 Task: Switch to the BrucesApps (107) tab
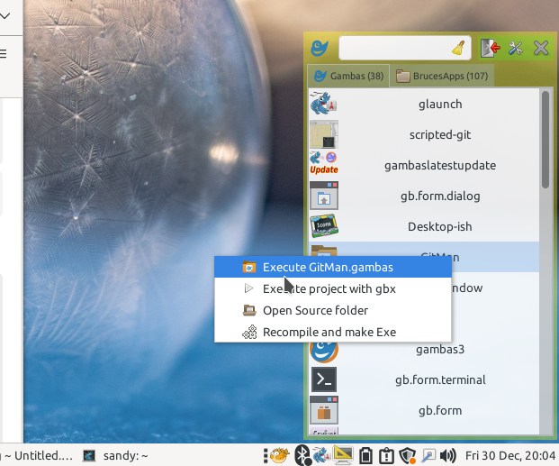[x=441, y=76]
